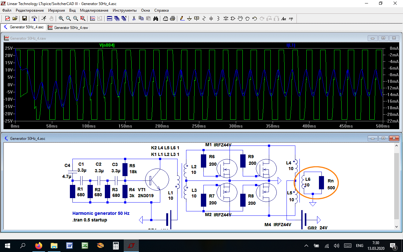Screen dimensions: 403x252
Task: Click the Run simulation icon
Action: click(x=44, y=19)
